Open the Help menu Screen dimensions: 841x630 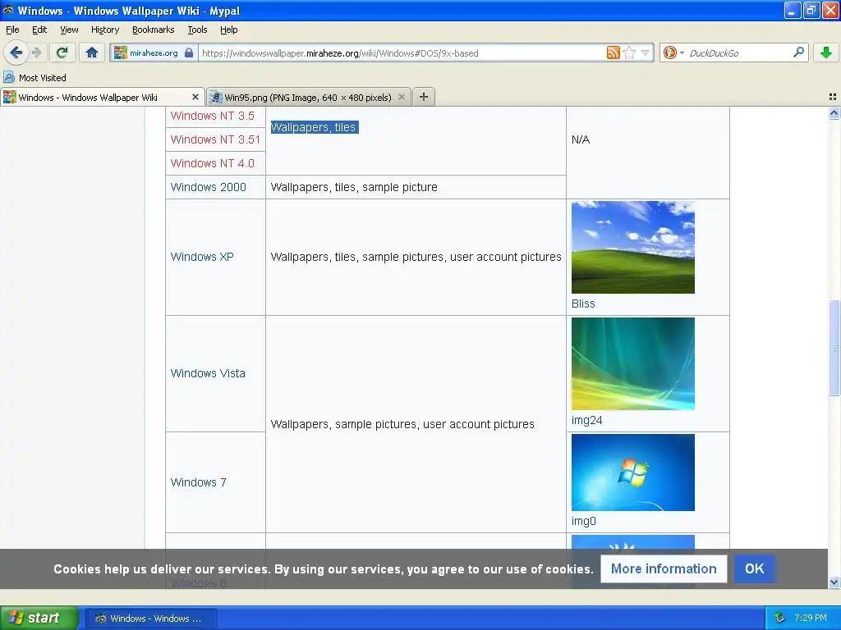tap(228, 30)
